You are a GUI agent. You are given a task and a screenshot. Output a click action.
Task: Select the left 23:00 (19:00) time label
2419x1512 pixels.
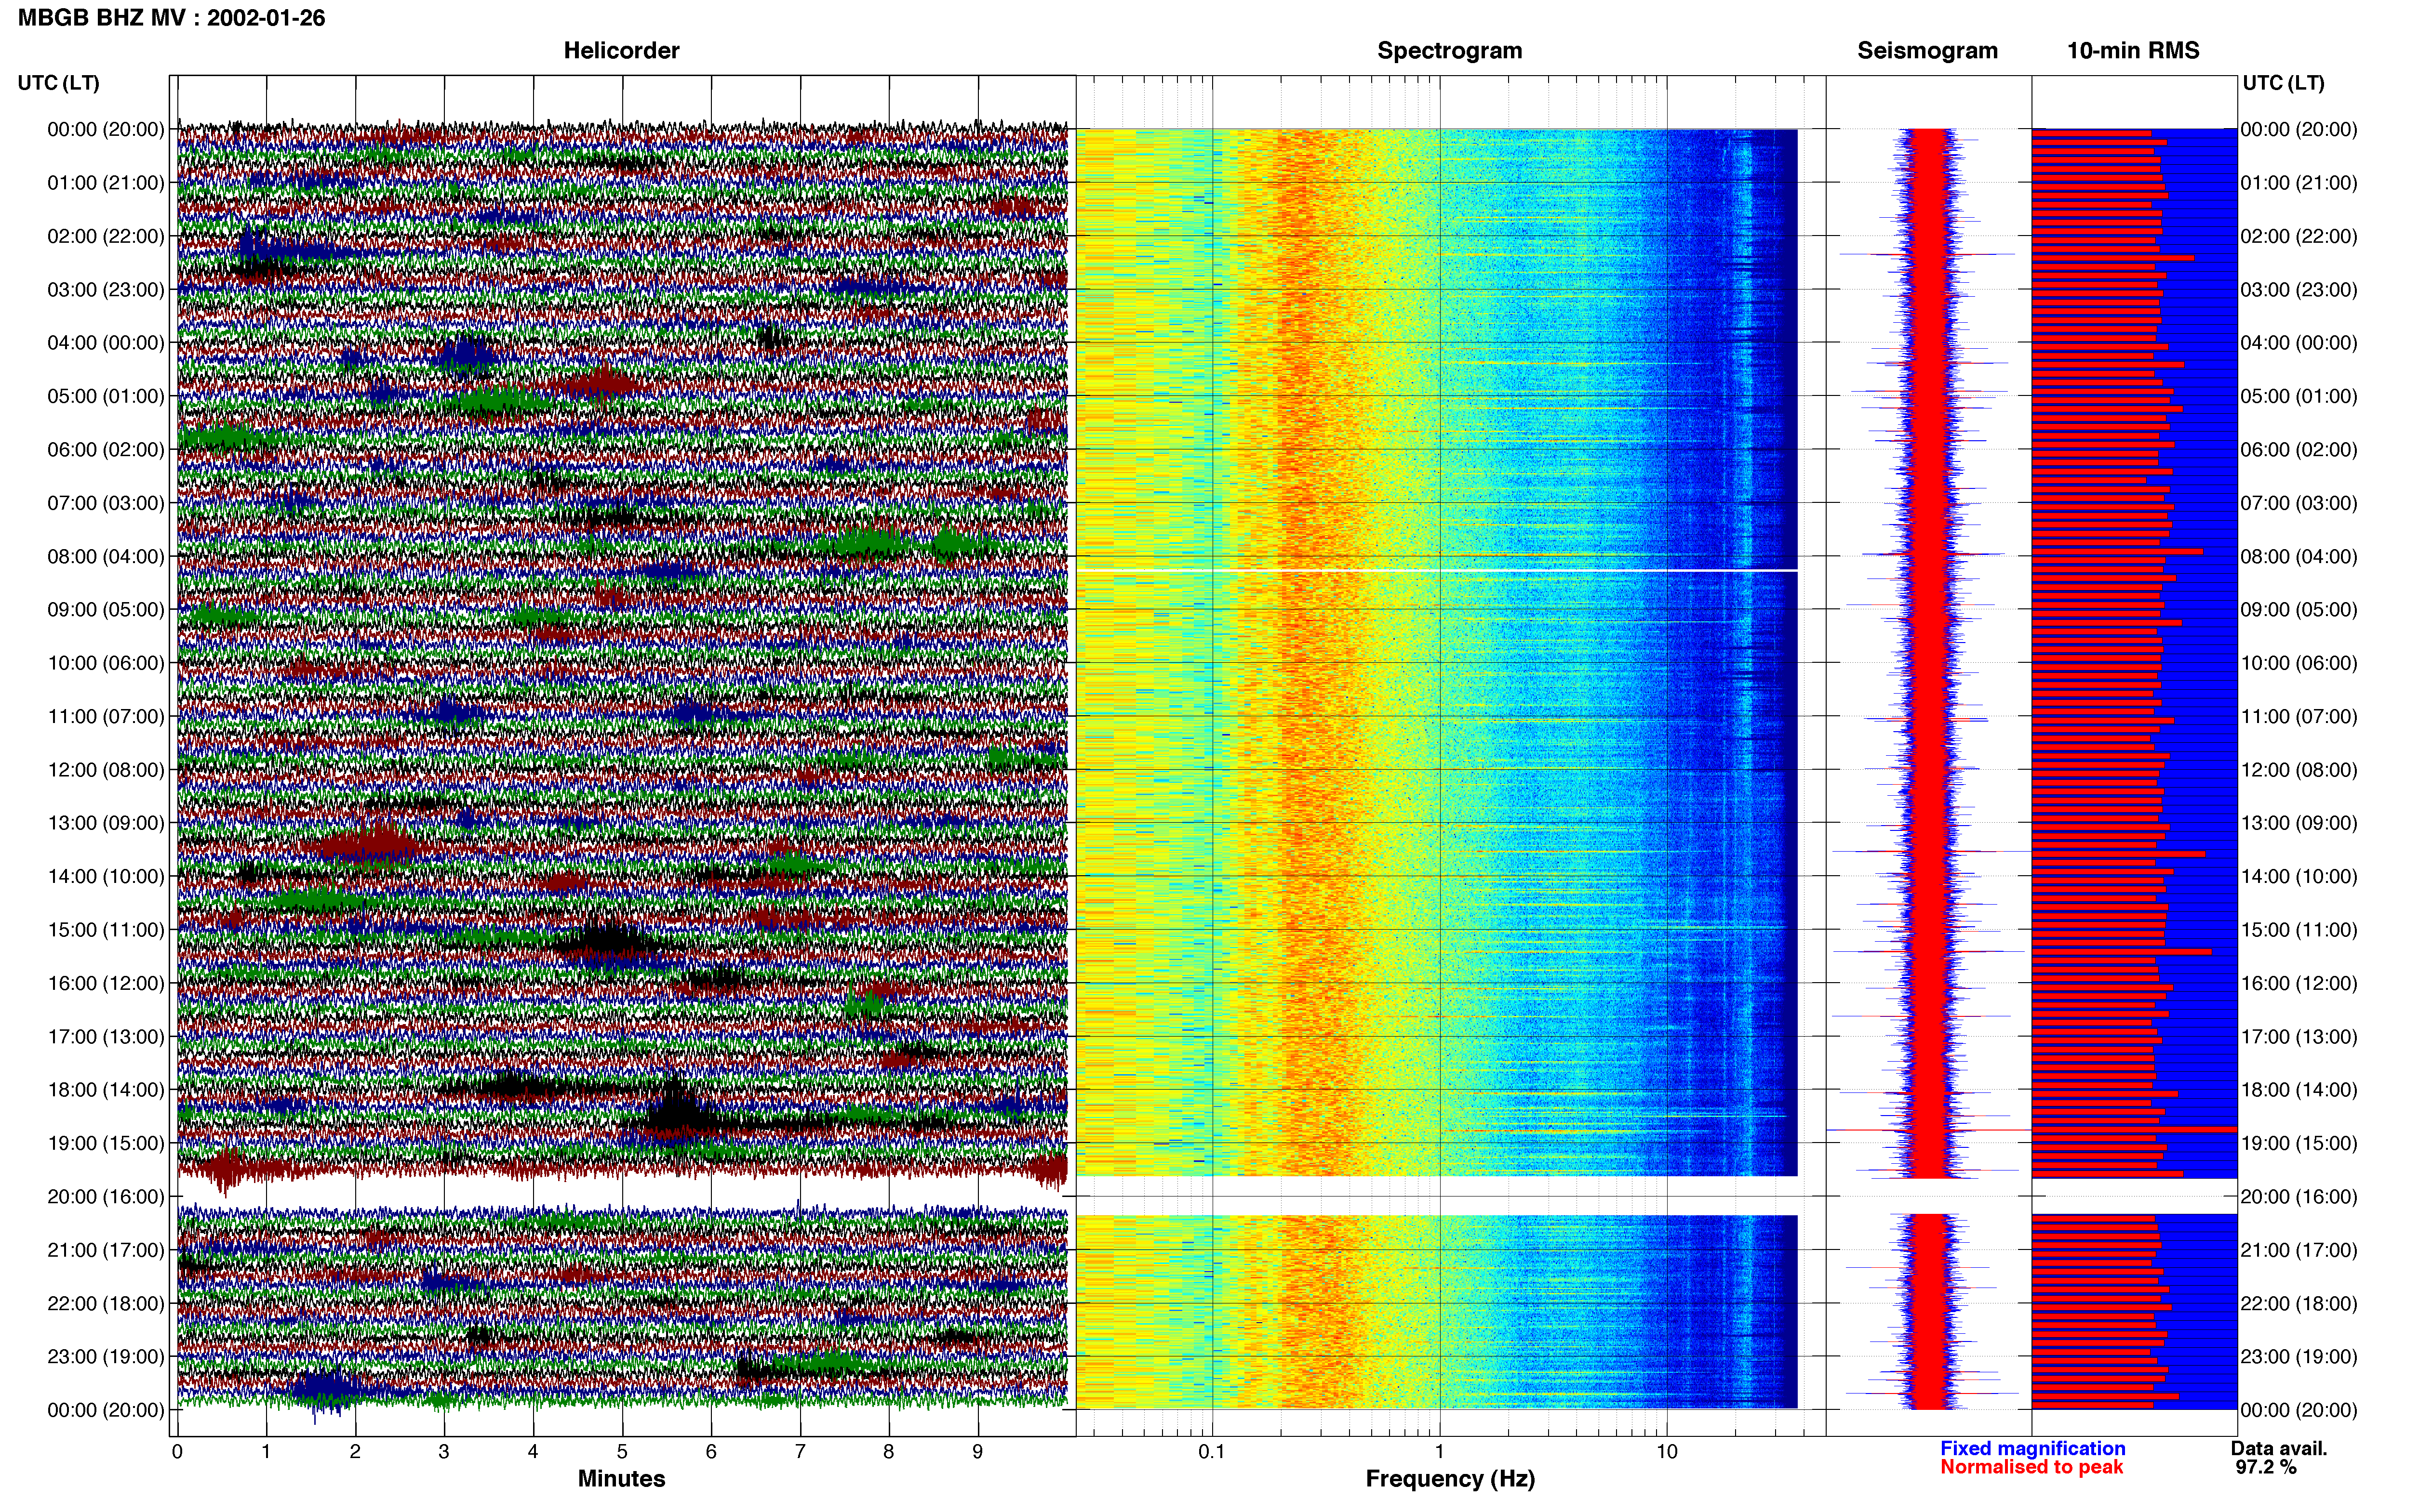pyautogui.click(x=106, y=1357)
